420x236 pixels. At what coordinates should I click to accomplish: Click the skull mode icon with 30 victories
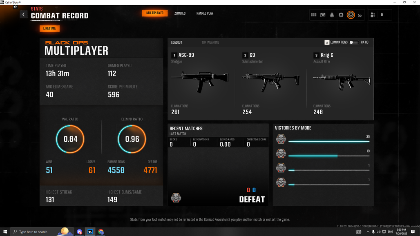click(x=281, y=139)
